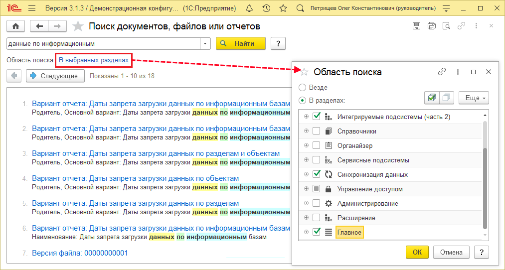
Task: Open help next to Найти
Action: (x=278, y=44)
